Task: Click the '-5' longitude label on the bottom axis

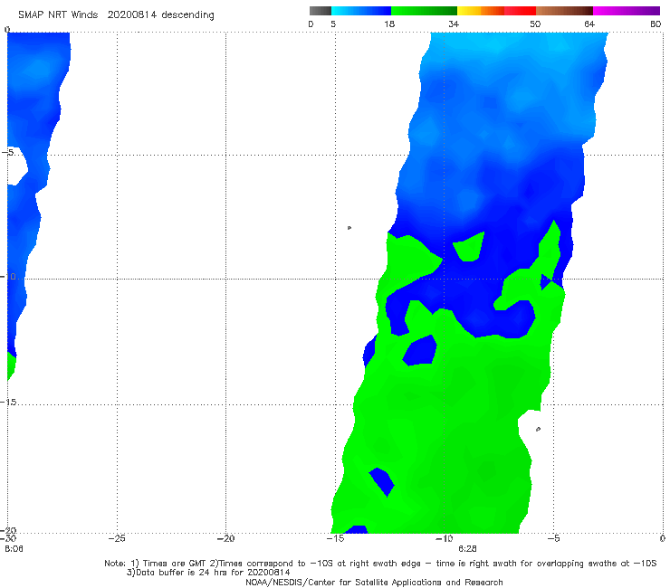Action: click(x=553, y=538)
